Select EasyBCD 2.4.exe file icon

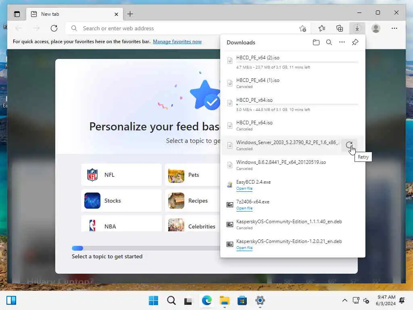tap(229, 185)
